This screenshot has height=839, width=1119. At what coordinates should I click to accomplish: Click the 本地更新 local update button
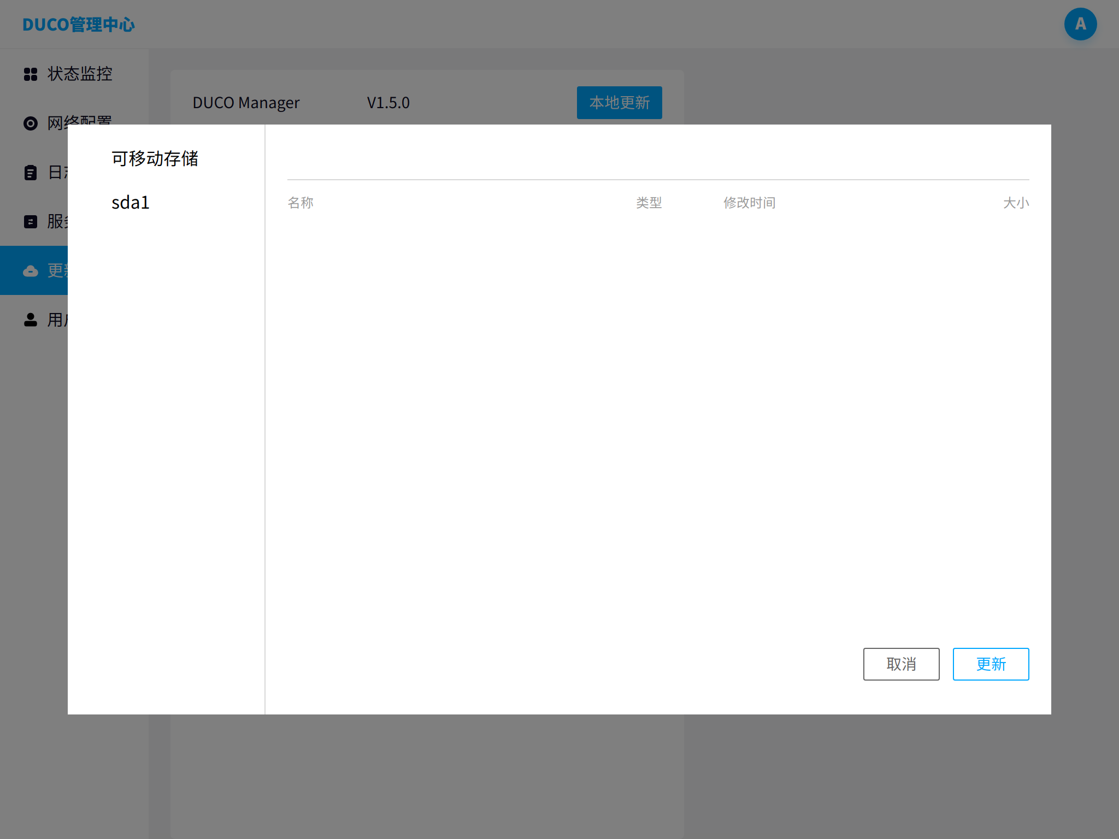[x=619, y=103]
